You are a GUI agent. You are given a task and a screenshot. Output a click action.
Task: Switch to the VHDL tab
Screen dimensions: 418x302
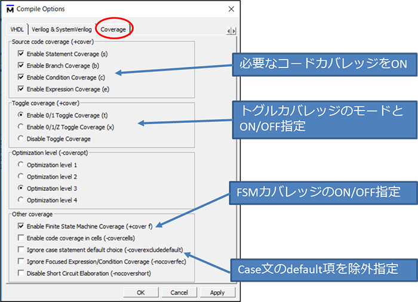(x=16, y=29)
